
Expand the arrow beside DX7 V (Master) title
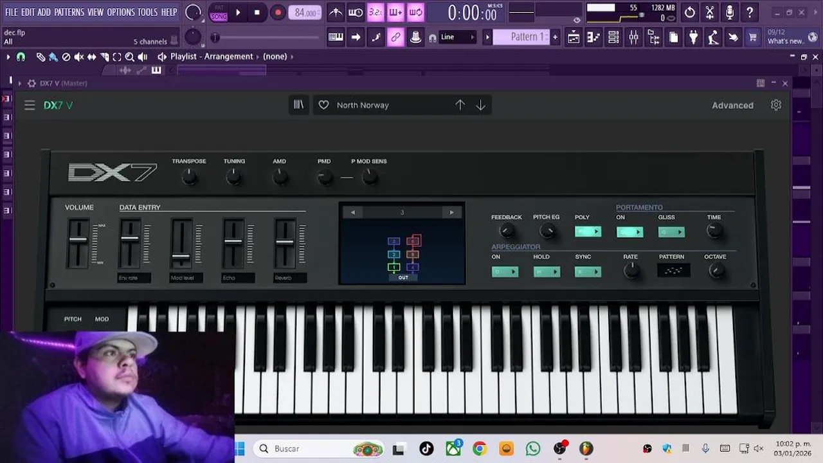coord(19,83)
